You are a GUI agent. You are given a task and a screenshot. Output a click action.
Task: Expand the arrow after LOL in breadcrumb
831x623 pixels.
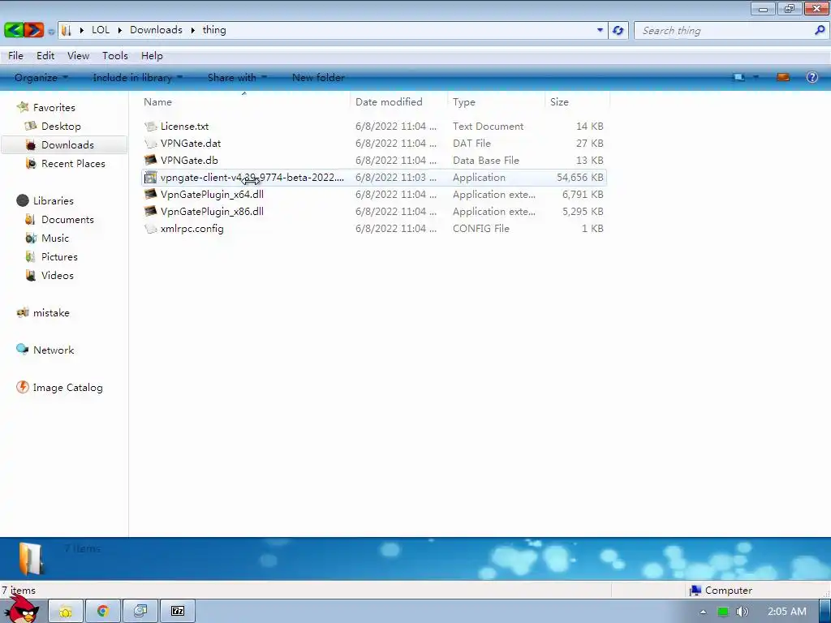120,30
